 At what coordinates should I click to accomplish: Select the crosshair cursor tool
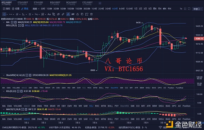pyautogui.click(x=4, y=14)
